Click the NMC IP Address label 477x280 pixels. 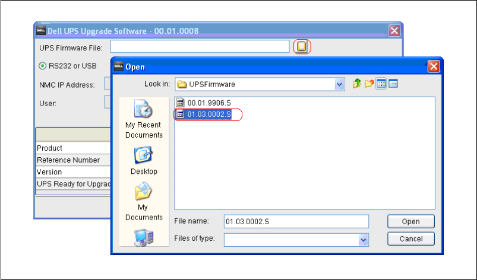[x=67, y=85]
